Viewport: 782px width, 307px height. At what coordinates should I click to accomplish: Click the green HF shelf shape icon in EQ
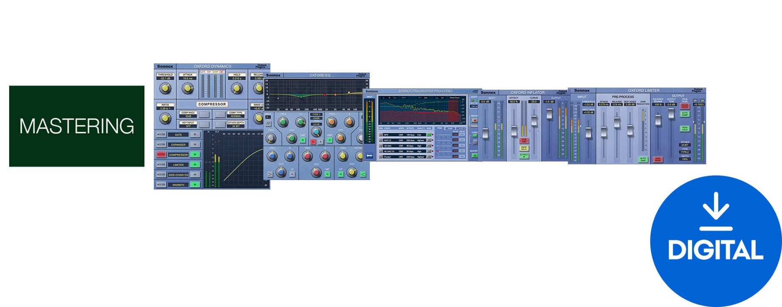[363, 174]
